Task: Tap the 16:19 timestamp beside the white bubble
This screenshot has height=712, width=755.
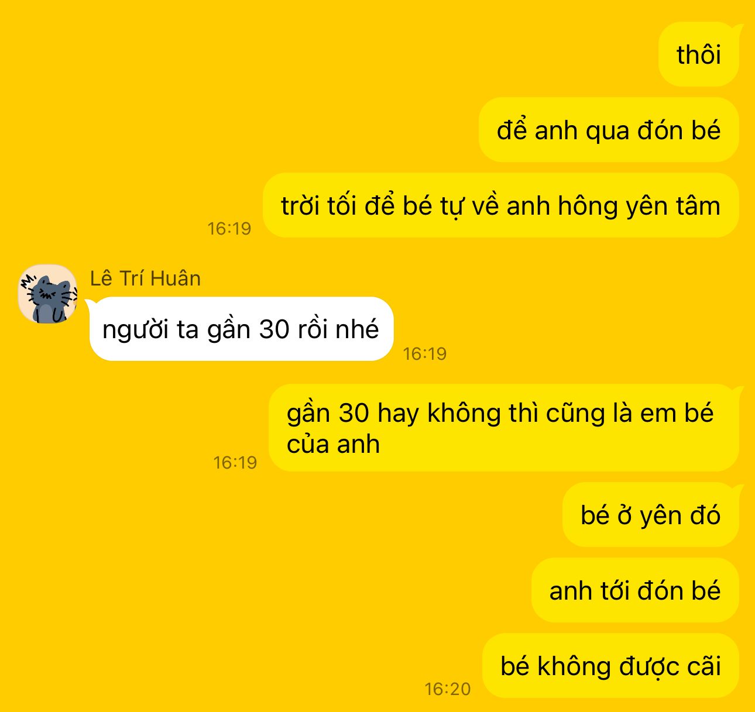Action: [x=425, y=353]
